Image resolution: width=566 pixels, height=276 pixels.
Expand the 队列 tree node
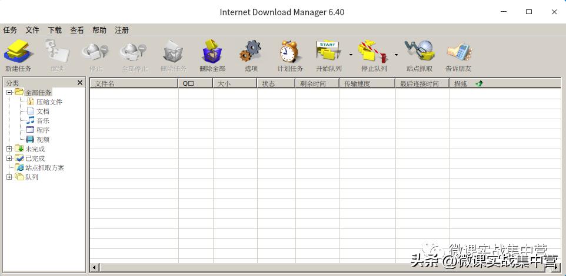tap(9, 177)
